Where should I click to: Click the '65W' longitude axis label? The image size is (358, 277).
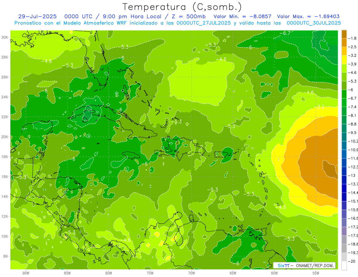coord(233,273)
